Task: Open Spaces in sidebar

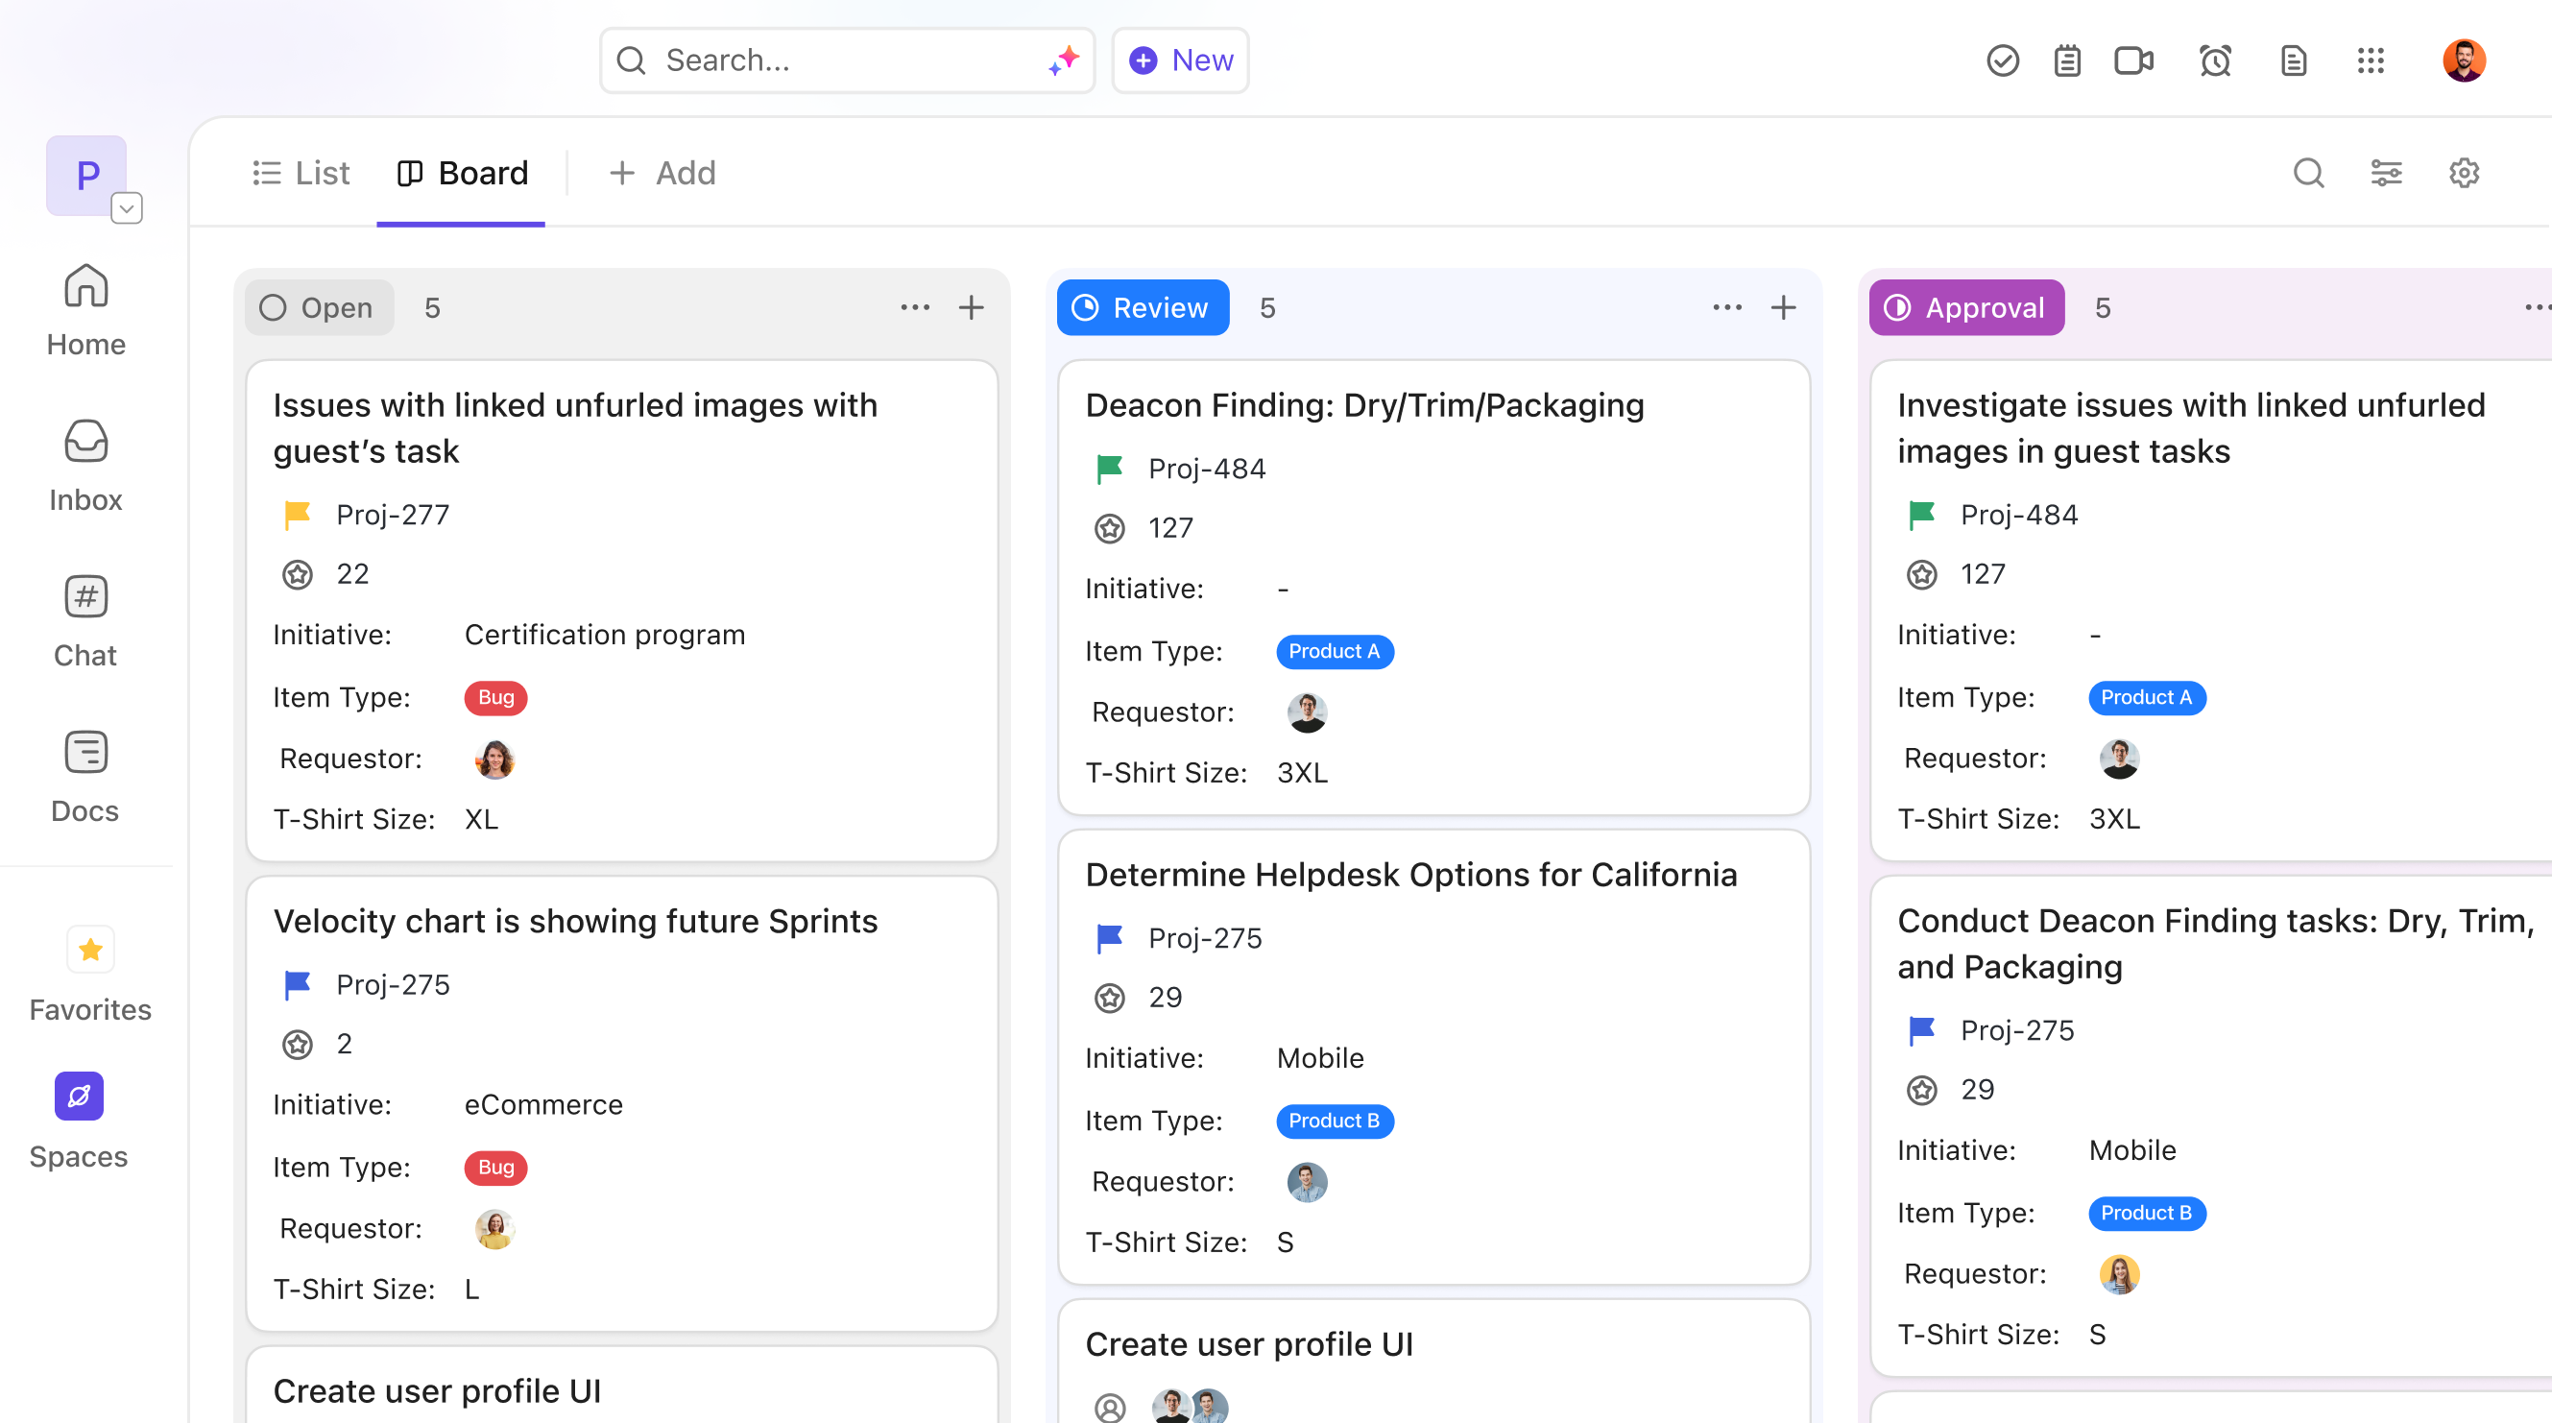Action: tap(80, 1121)
